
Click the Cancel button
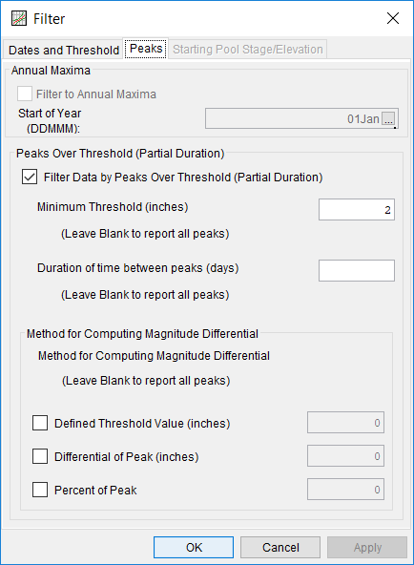tap(280, 548)
